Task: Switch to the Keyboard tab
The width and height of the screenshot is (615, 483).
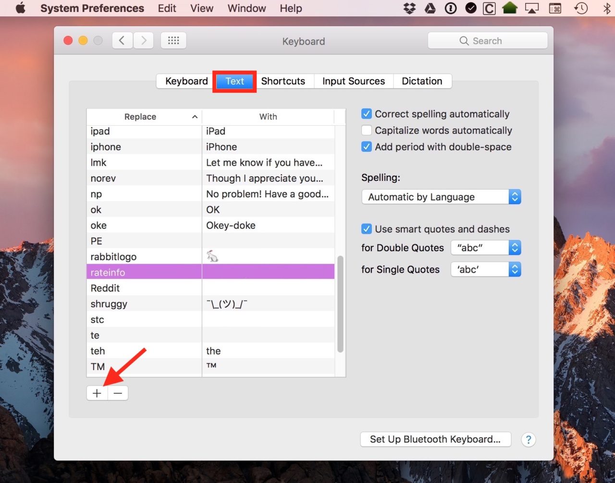Action: (186, 81)
